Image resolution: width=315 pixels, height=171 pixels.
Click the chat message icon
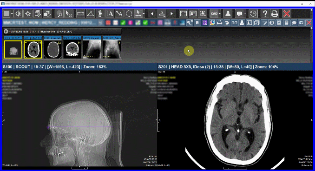(239, 13)
